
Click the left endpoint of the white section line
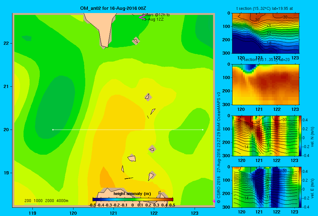(53, 130)
